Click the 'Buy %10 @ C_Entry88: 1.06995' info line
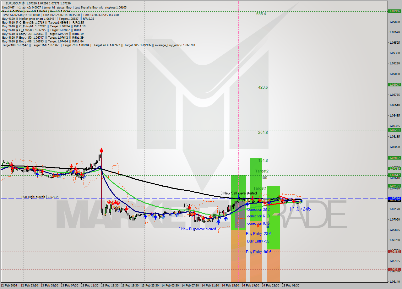Screen dimensions: 402x289 coord(41,30)
